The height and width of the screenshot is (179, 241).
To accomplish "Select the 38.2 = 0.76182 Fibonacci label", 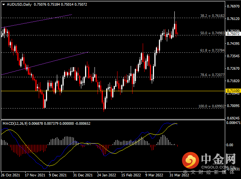I will coord(212,16).
